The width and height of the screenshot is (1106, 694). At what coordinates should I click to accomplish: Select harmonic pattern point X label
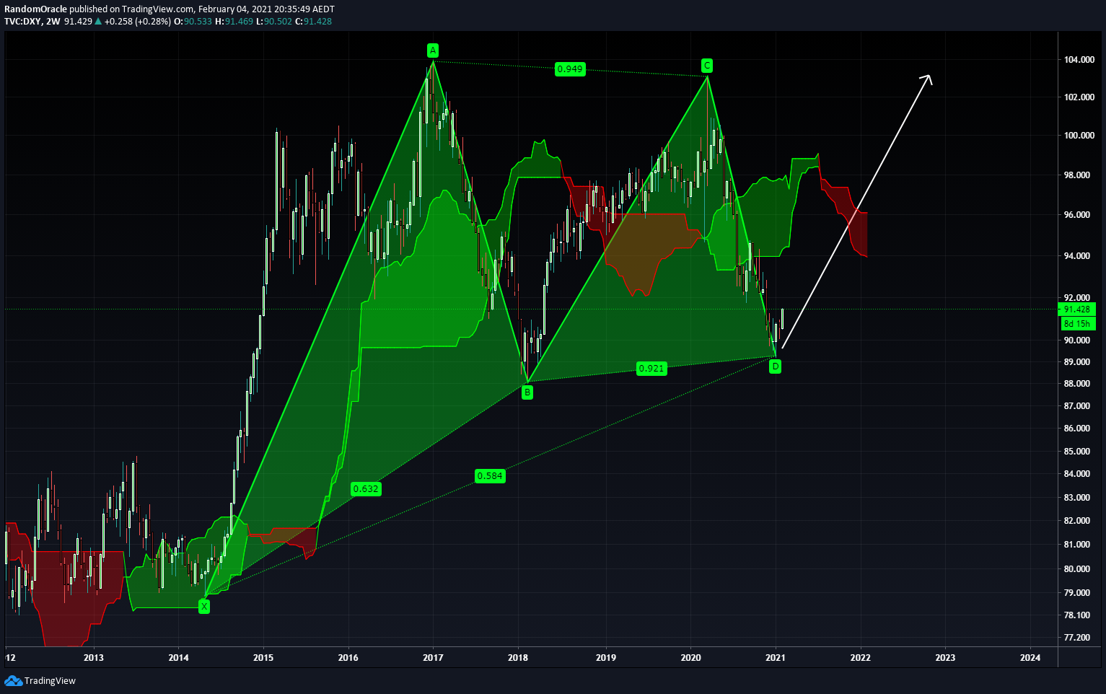(x=204, y=607)
